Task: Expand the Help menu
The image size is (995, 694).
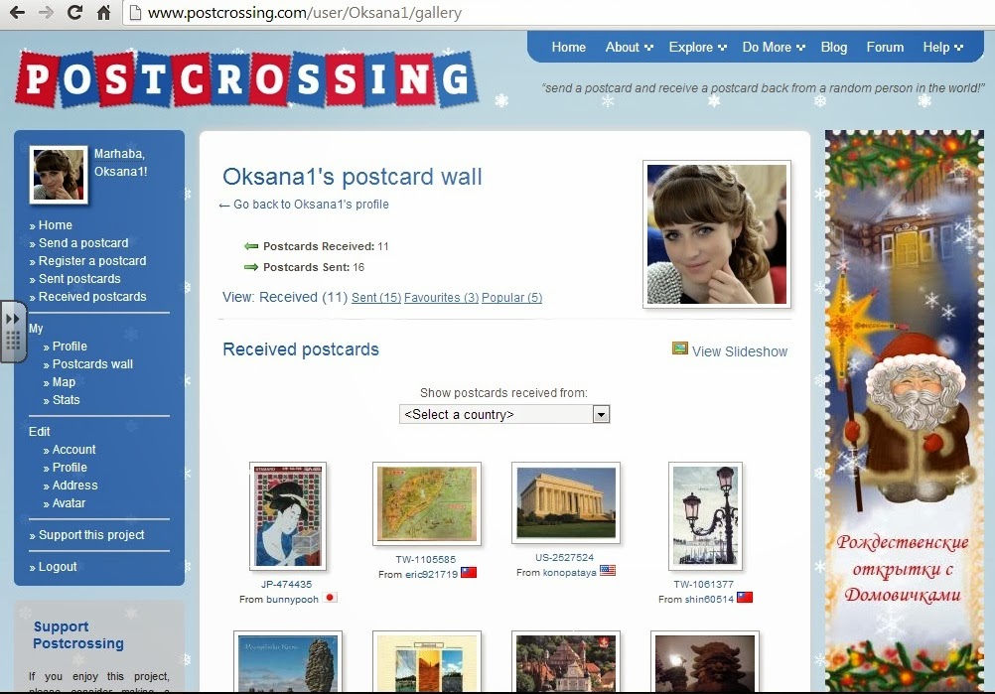Action: tap(943, 47)
